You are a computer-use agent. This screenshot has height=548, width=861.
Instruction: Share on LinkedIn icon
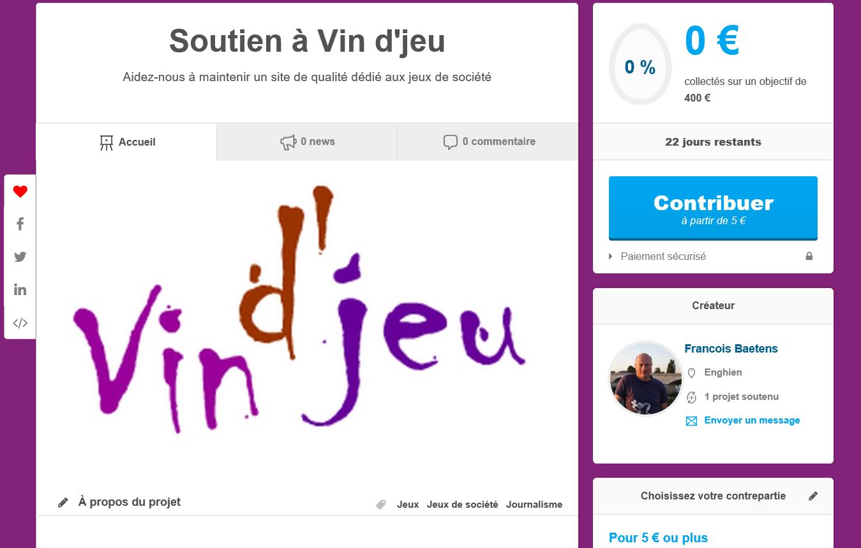click(x=20, y=289)
